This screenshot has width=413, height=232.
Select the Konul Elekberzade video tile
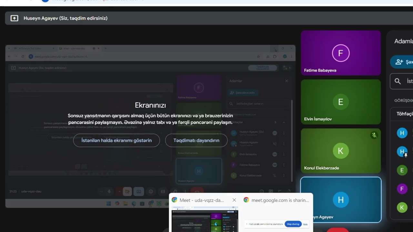coord(341,151)
